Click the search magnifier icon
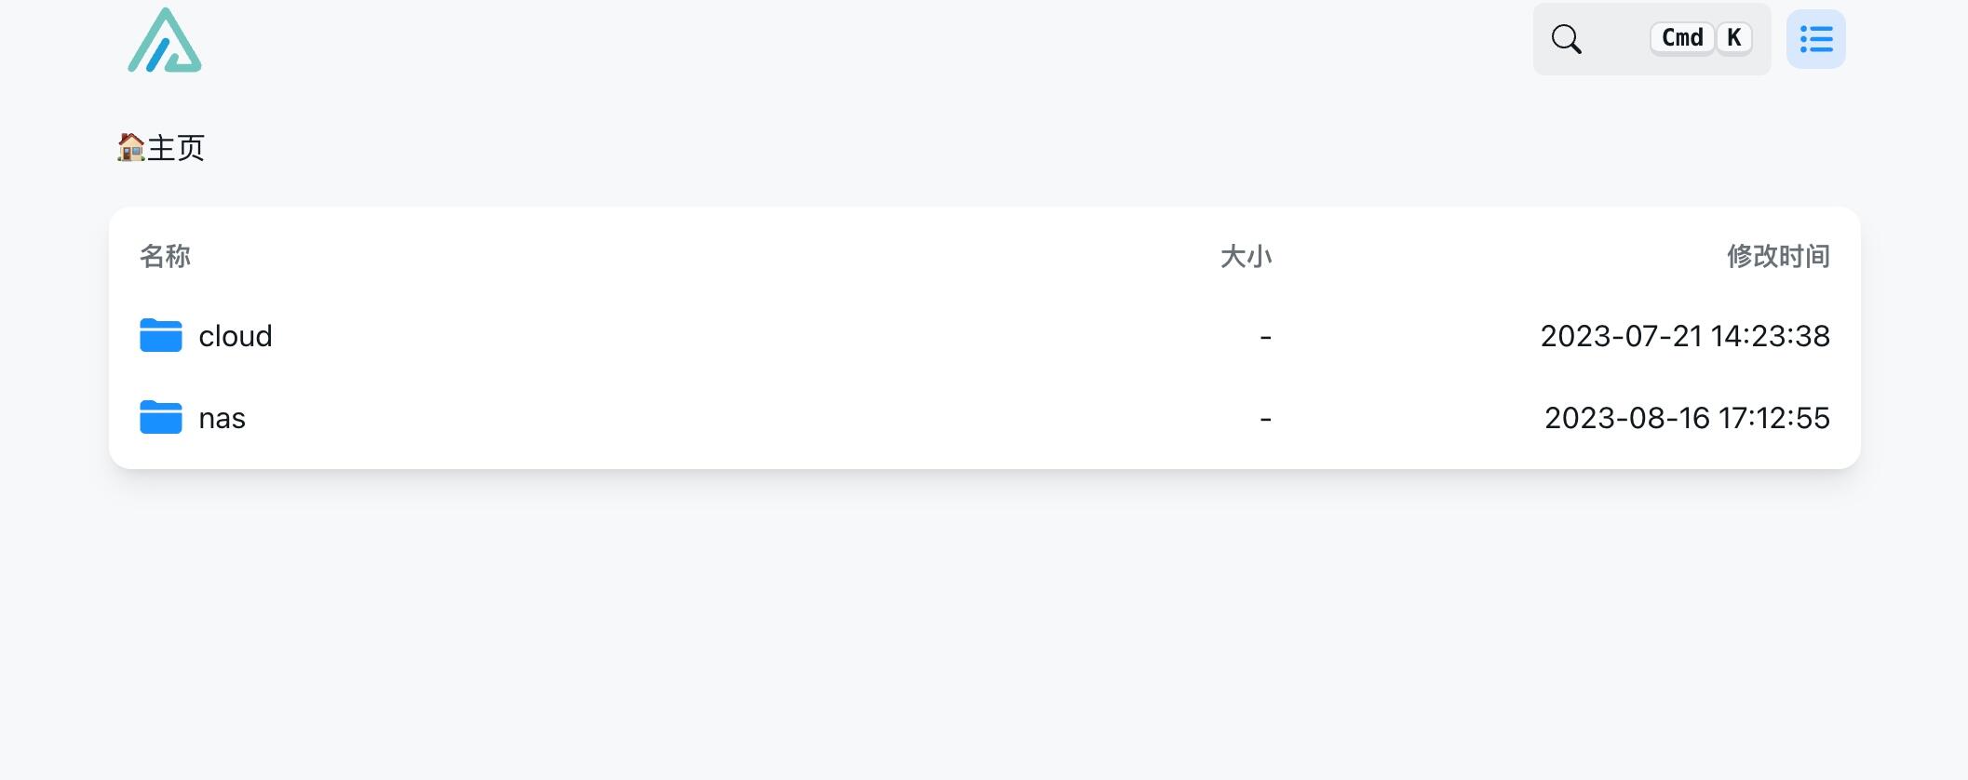Image resolution: width=1968 pixels, height=780 pixels. pyautogui.click(x=1566, y=39)
